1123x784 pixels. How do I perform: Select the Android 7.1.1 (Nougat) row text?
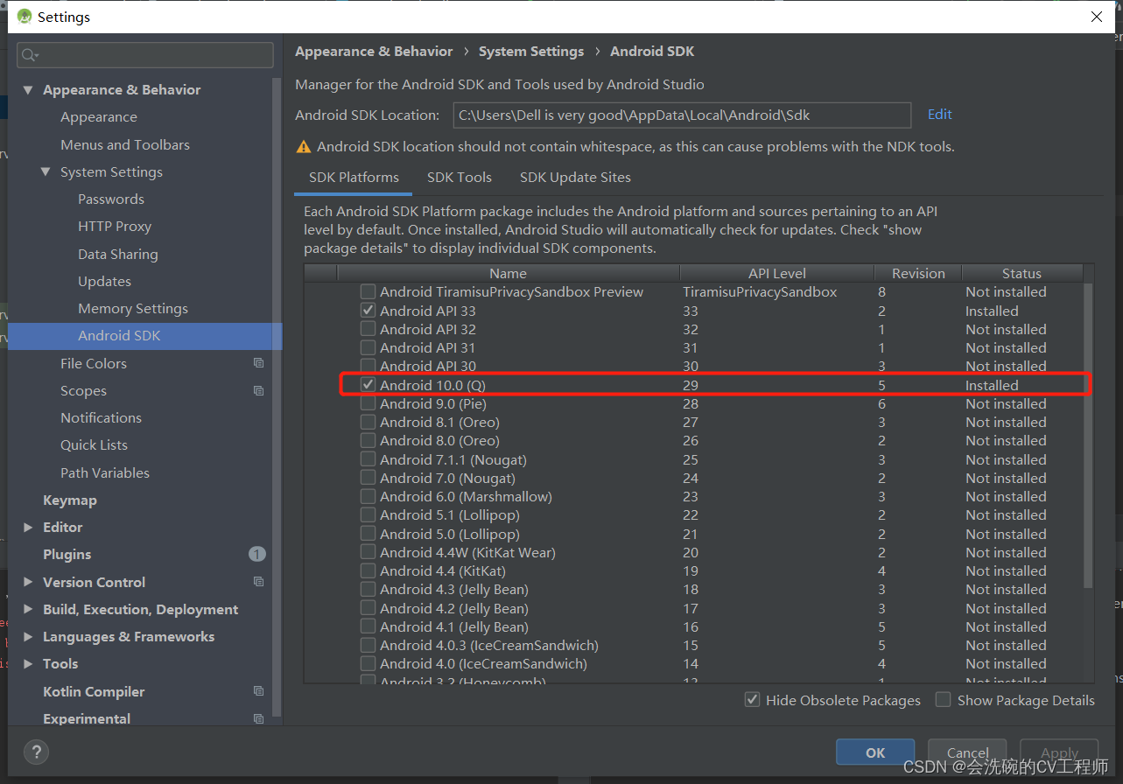tap(453, 459)
